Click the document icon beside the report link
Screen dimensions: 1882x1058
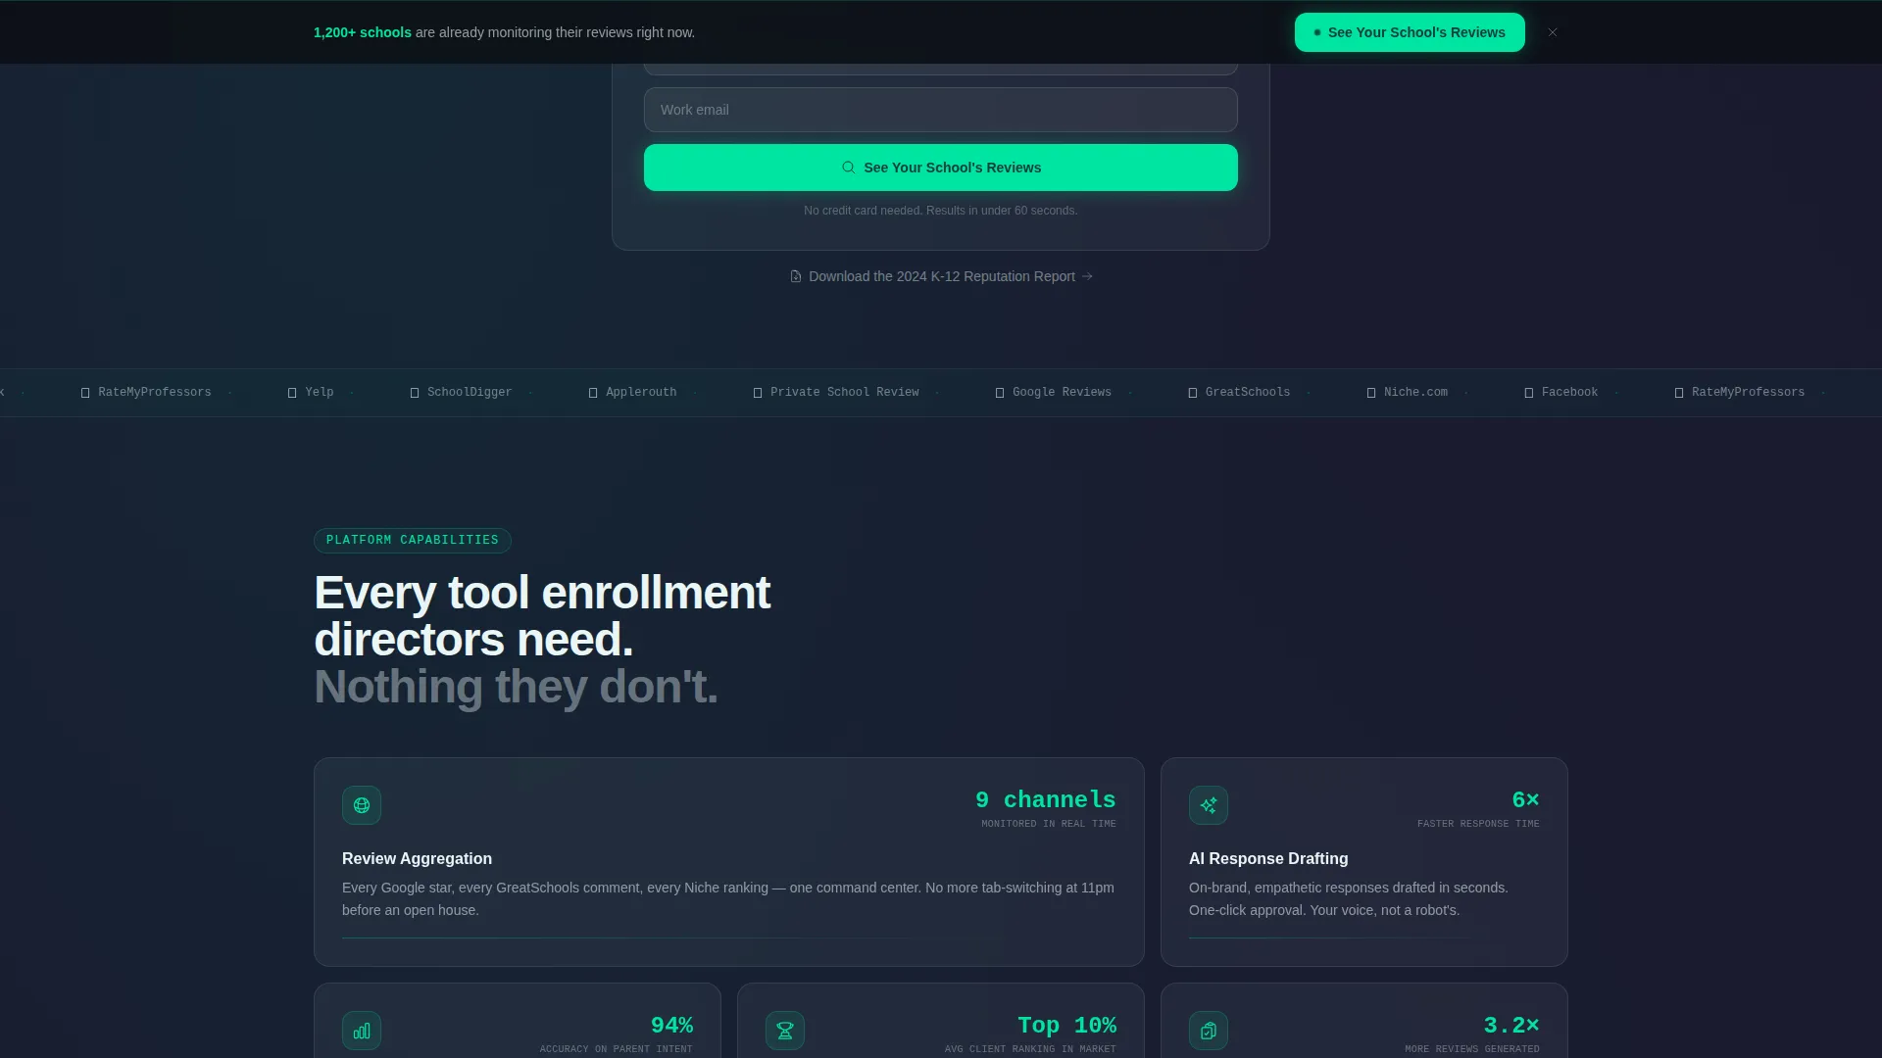click(x=796, y=276)
